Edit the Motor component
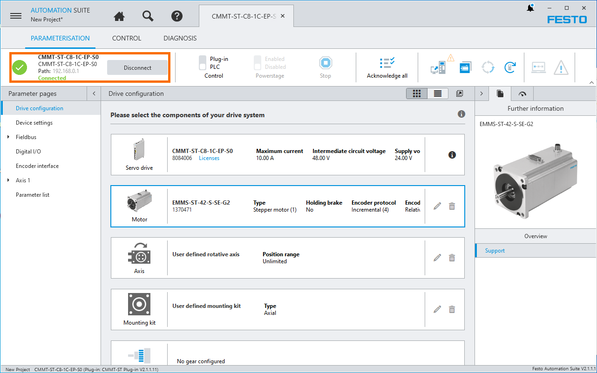This screenshot has width=597, height=373. coord(437,206)
